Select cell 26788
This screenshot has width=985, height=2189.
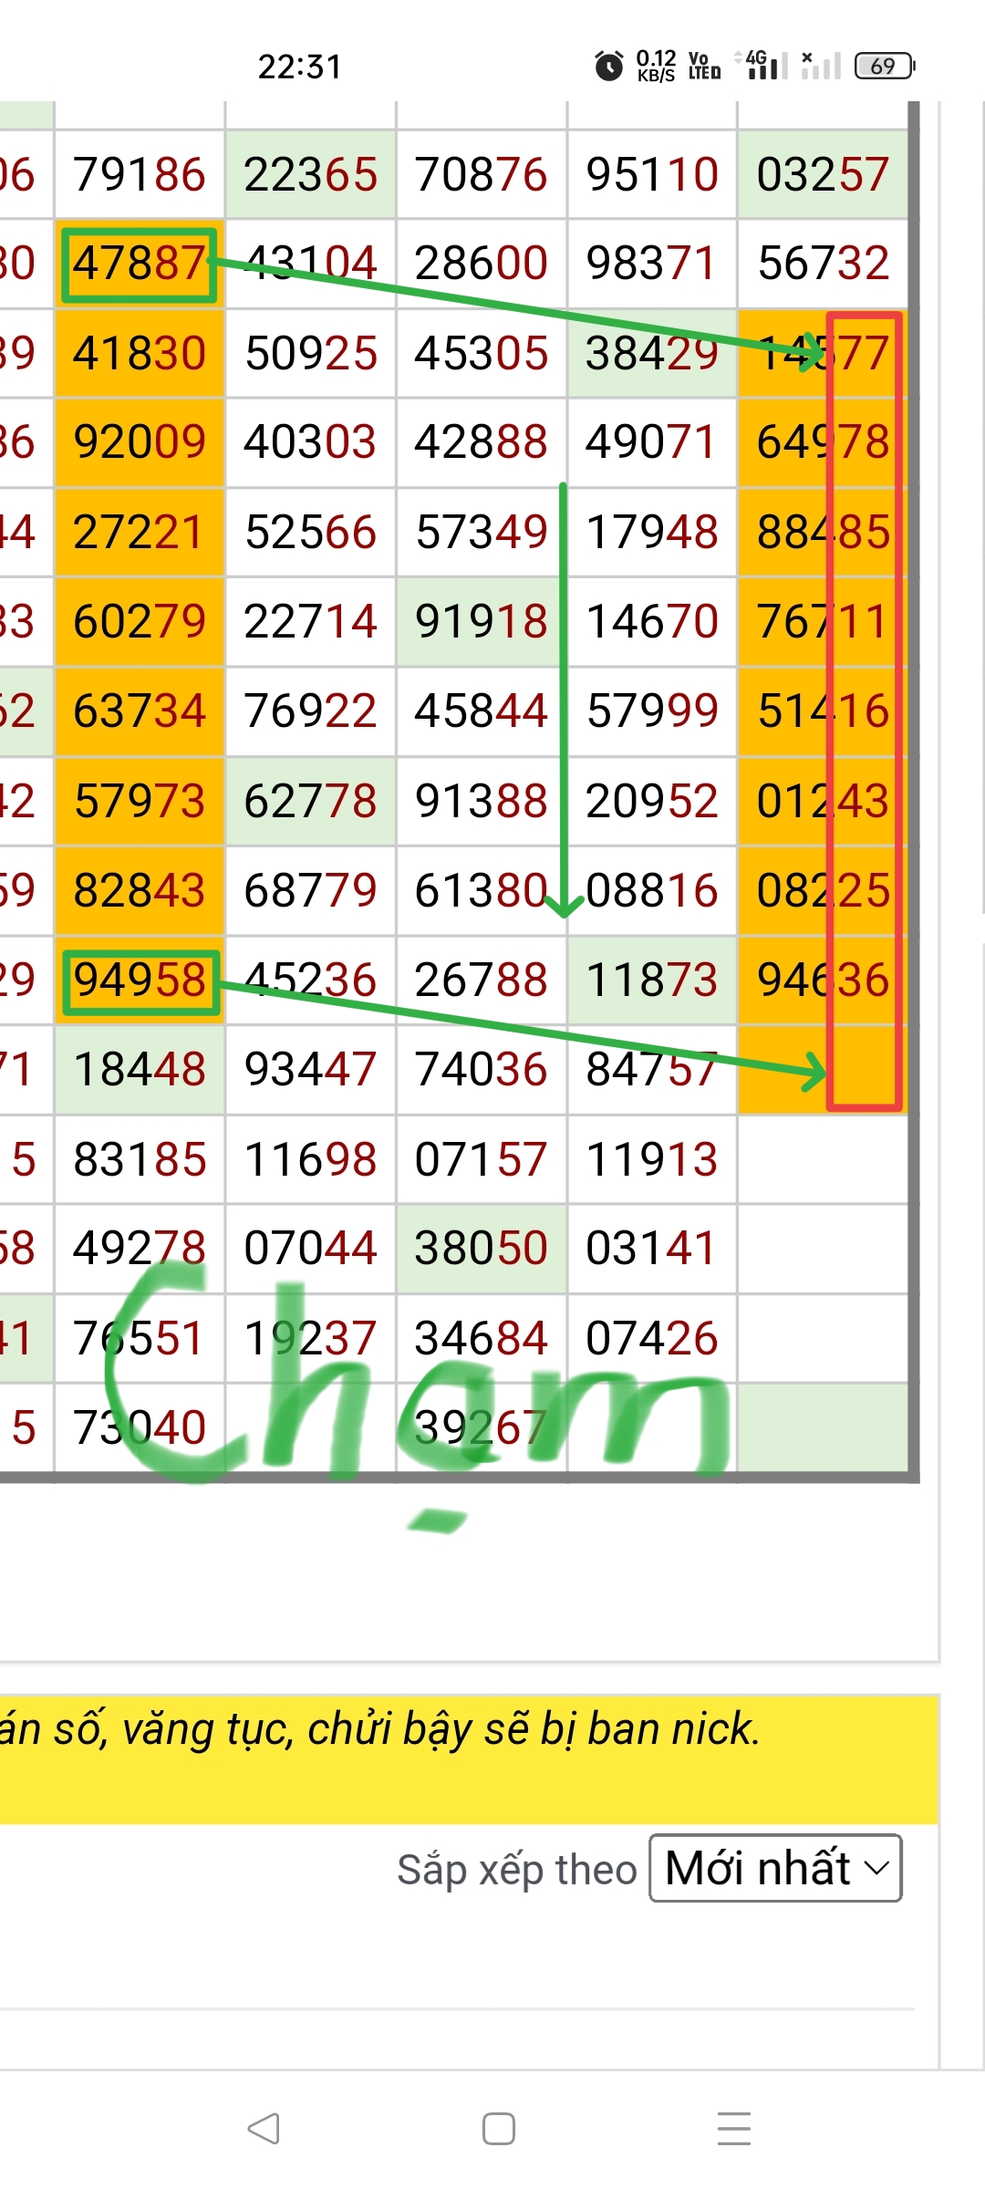point(482,980)
